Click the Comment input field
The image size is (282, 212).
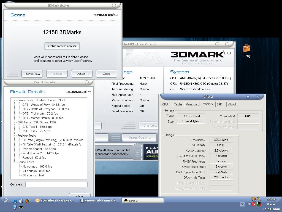[x=56, y=184]
